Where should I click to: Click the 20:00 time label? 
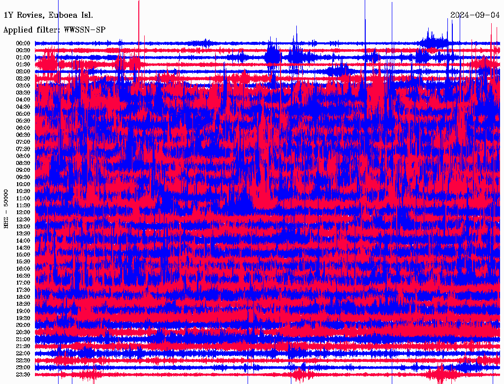click(x=23, y=325)
